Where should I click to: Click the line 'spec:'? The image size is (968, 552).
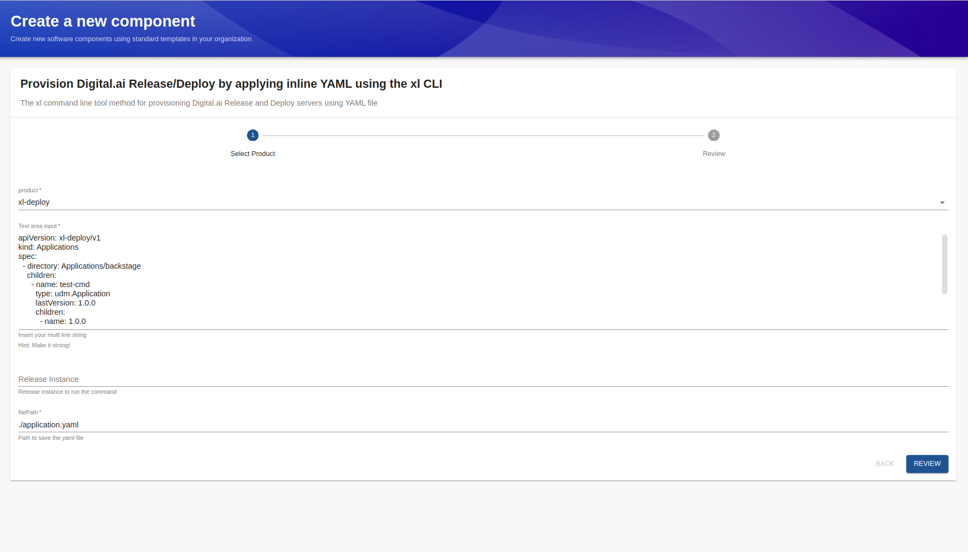[x=28, y=256]
